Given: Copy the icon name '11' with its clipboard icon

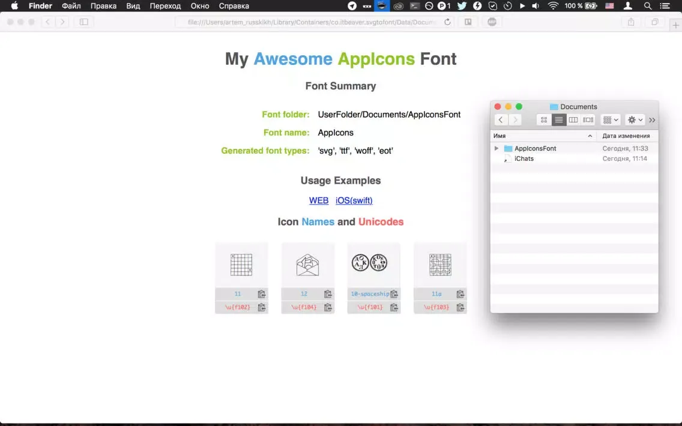Looking at the screenshot, I should 261,294.
